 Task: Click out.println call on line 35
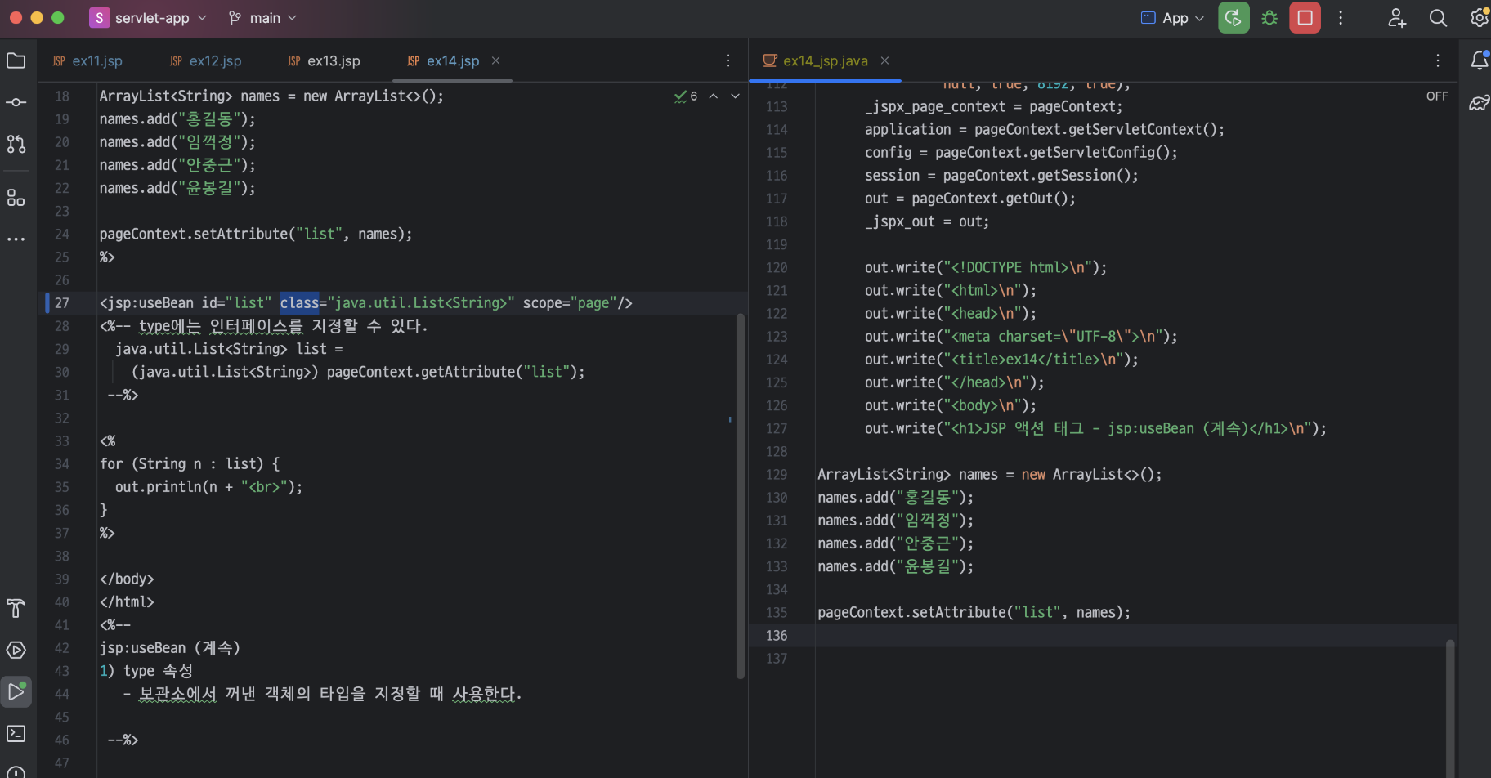(x=208, y=487)
